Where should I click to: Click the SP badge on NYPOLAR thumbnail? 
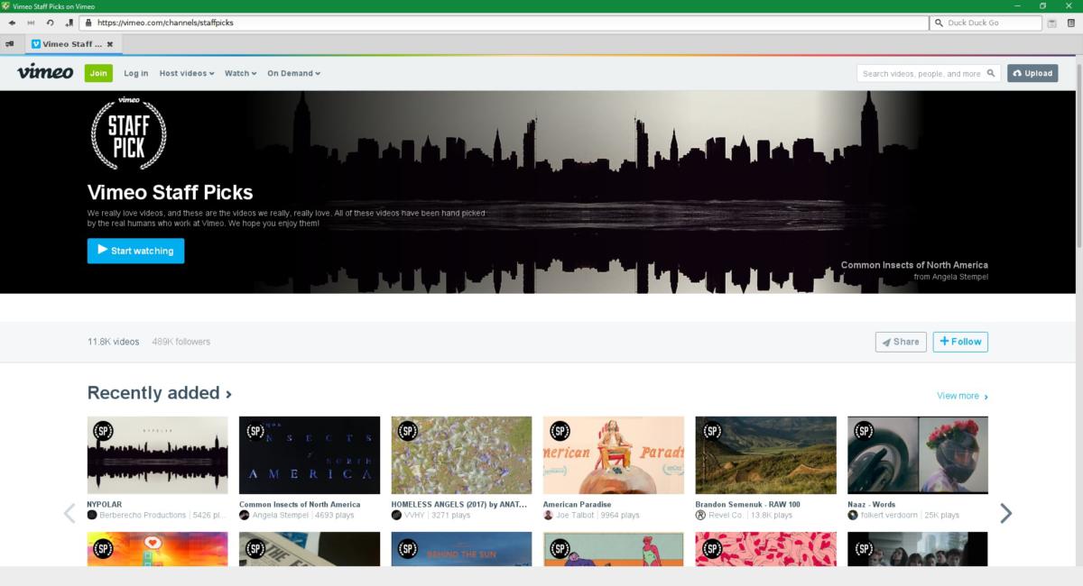(x=102, y=431)
